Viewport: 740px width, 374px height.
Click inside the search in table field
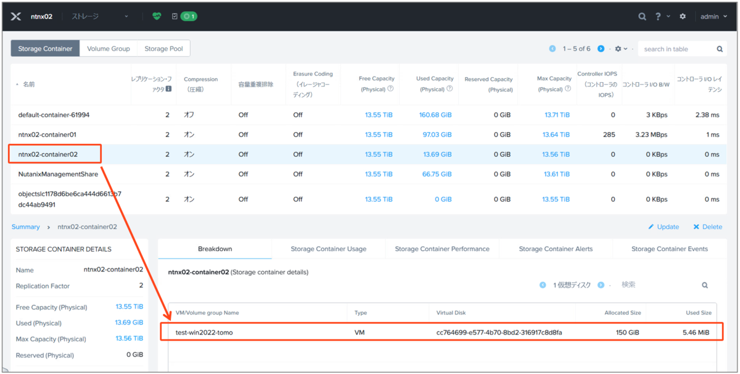677,49
